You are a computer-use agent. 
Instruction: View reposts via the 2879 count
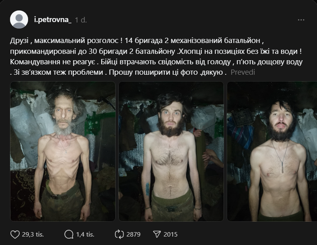pos(134,235)
